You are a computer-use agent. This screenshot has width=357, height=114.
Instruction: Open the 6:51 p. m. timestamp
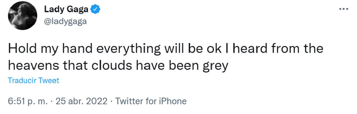(x=27, y=102)
